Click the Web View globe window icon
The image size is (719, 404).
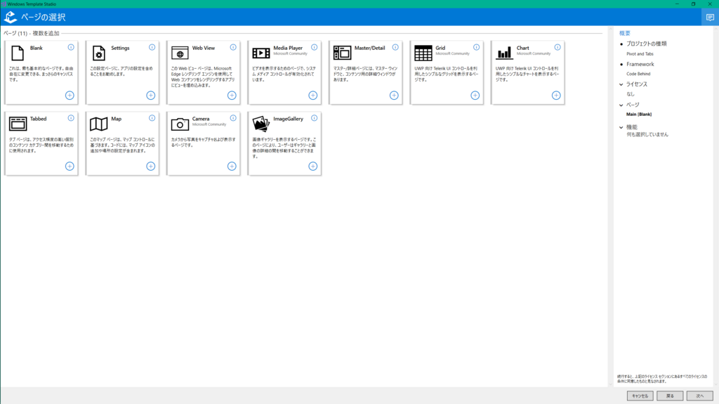(180, 53)
